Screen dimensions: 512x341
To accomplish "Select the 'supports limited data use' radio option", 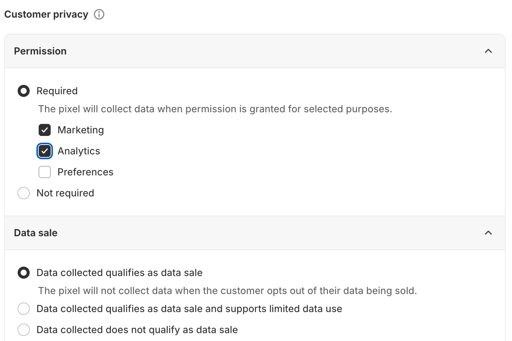I will (x=24, y=309).
